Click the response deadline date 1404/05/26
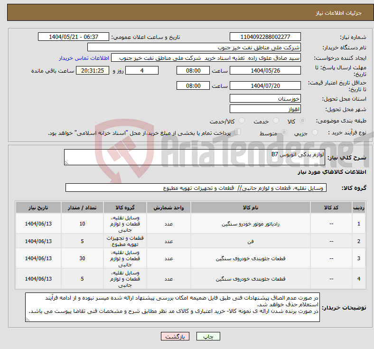 click(x=265, y=71)
